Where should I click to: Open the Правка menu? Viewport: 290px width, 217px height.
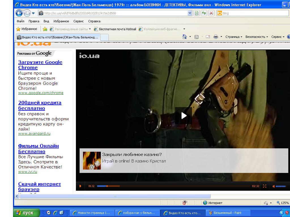coord(34,21)
